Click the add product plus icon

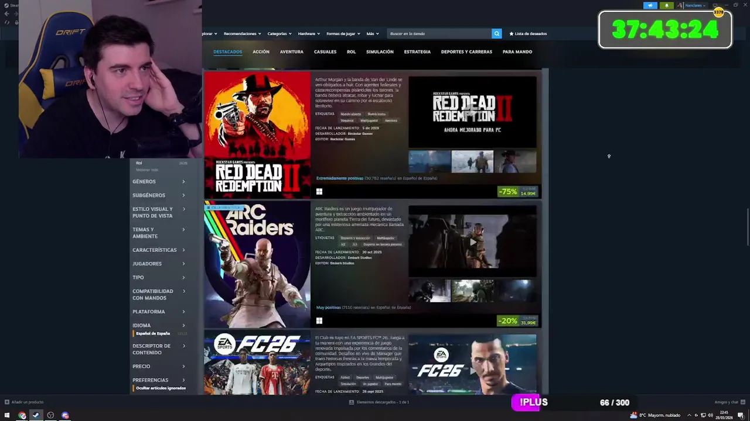tap(7, 402)
